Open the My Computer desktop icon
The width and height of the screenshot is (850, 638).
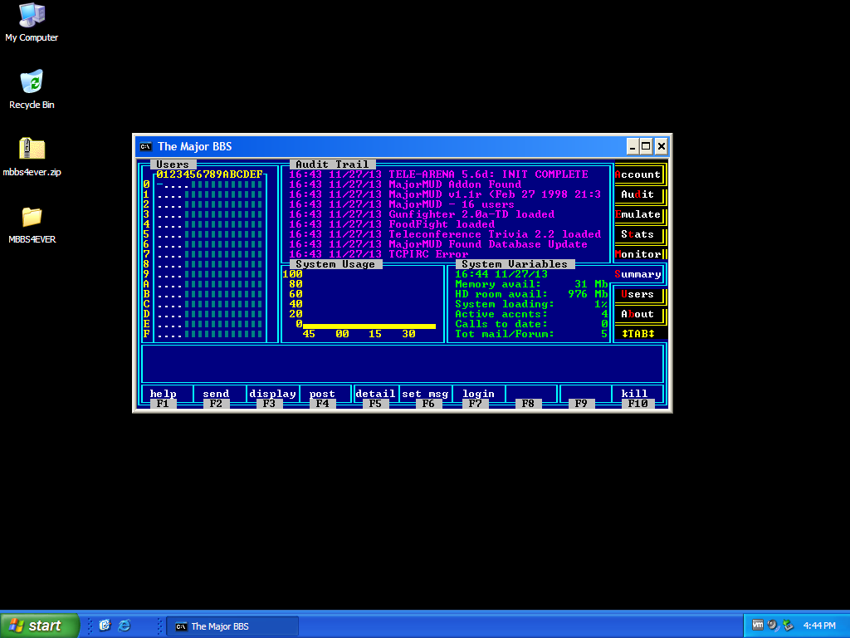32,15
